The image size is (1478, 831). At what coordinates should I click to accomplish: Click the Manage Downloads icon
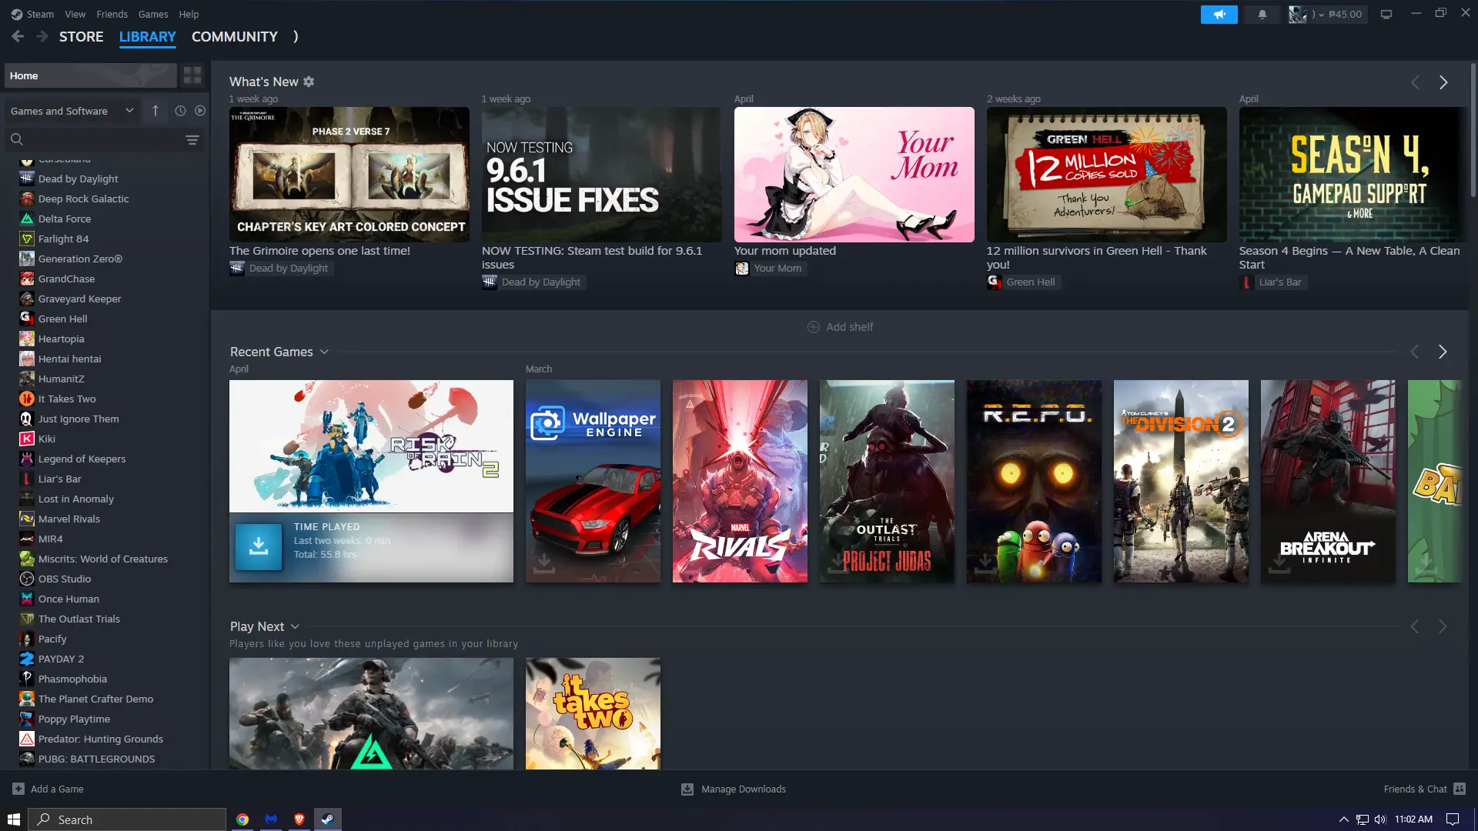(687, 789)
